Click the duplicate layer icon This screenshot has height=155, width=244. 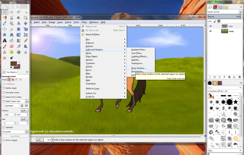[229, 77]
